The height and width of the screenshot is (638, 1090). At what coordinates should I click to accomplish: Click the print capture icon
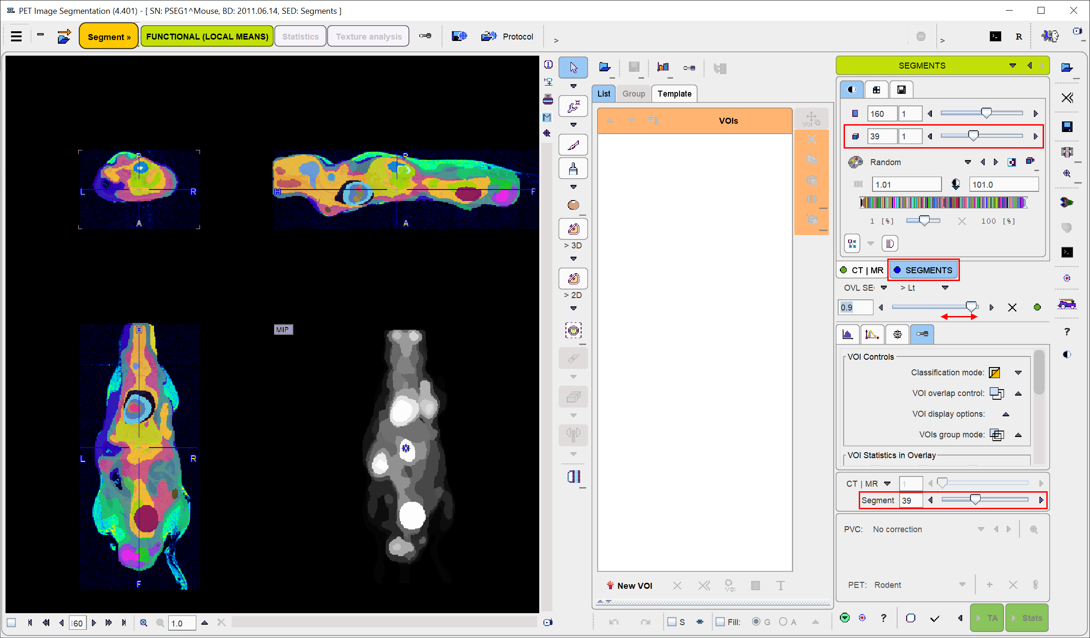548,99
